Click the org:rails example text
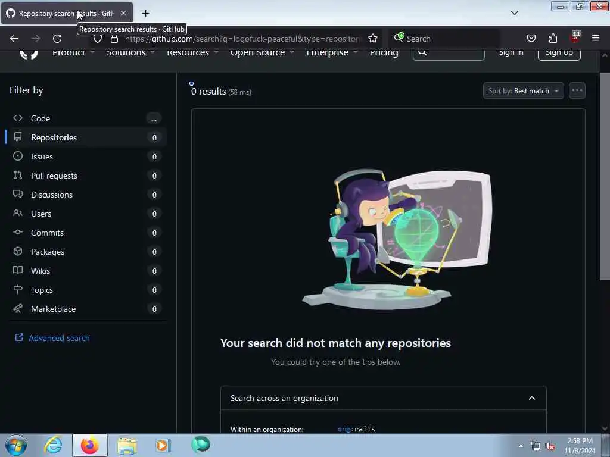Screen dimensions: 610x457 pos(356,429)
